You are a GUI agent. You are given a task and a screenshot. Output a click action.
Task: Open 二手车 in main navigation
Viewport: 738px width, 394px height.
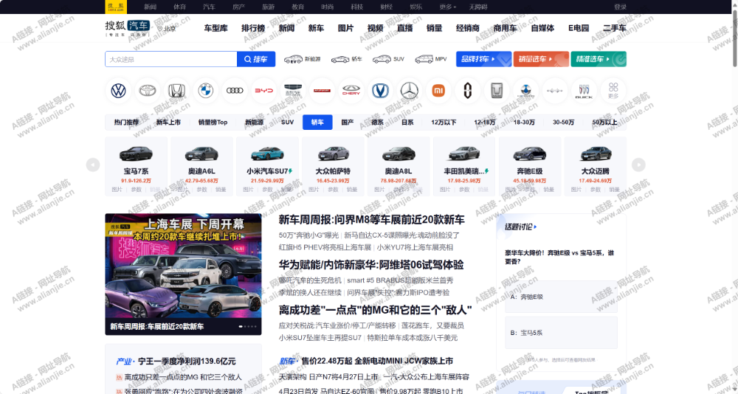click(615, 28)
